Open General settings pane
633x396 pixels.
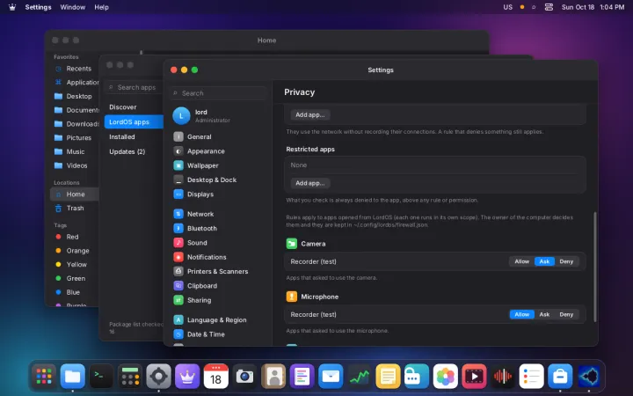pos(218,136)
